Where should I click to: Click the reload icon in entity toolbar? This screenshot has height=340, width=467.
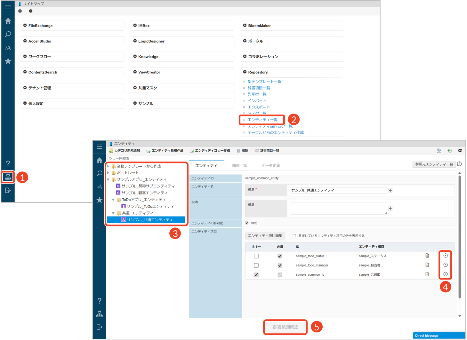pyautogui.click(x=460, y=151)
